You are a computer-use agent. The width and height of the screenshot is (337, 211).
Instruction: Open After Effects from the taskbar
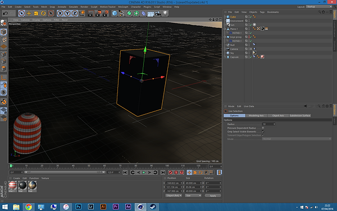click(x=128, y=207)
